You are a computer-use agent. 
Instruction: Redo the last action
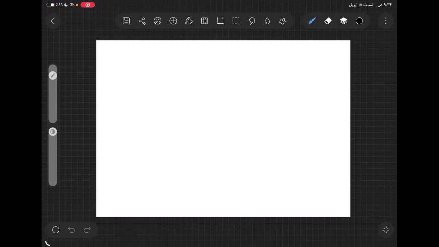pos(87,230)
